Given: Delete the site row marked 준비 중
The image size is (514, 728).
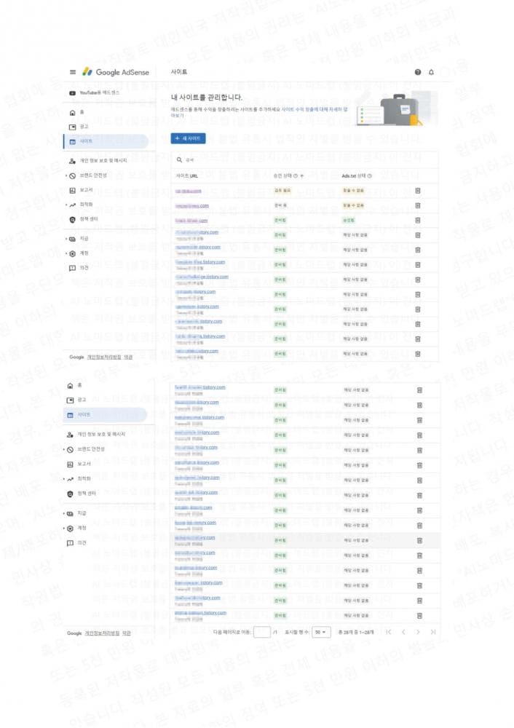Looking at the screenshot, I should coord(418,206).
